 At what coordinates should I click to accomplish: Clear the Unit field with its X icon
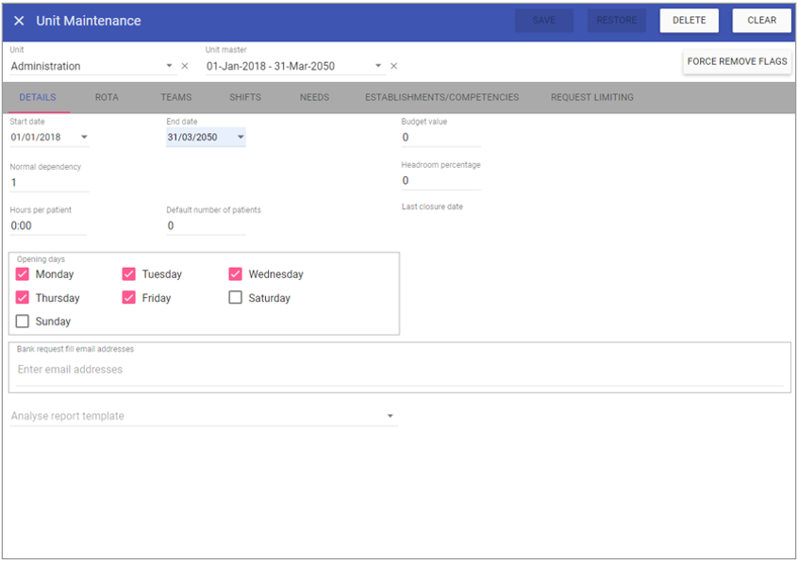(x=185, y=66)
